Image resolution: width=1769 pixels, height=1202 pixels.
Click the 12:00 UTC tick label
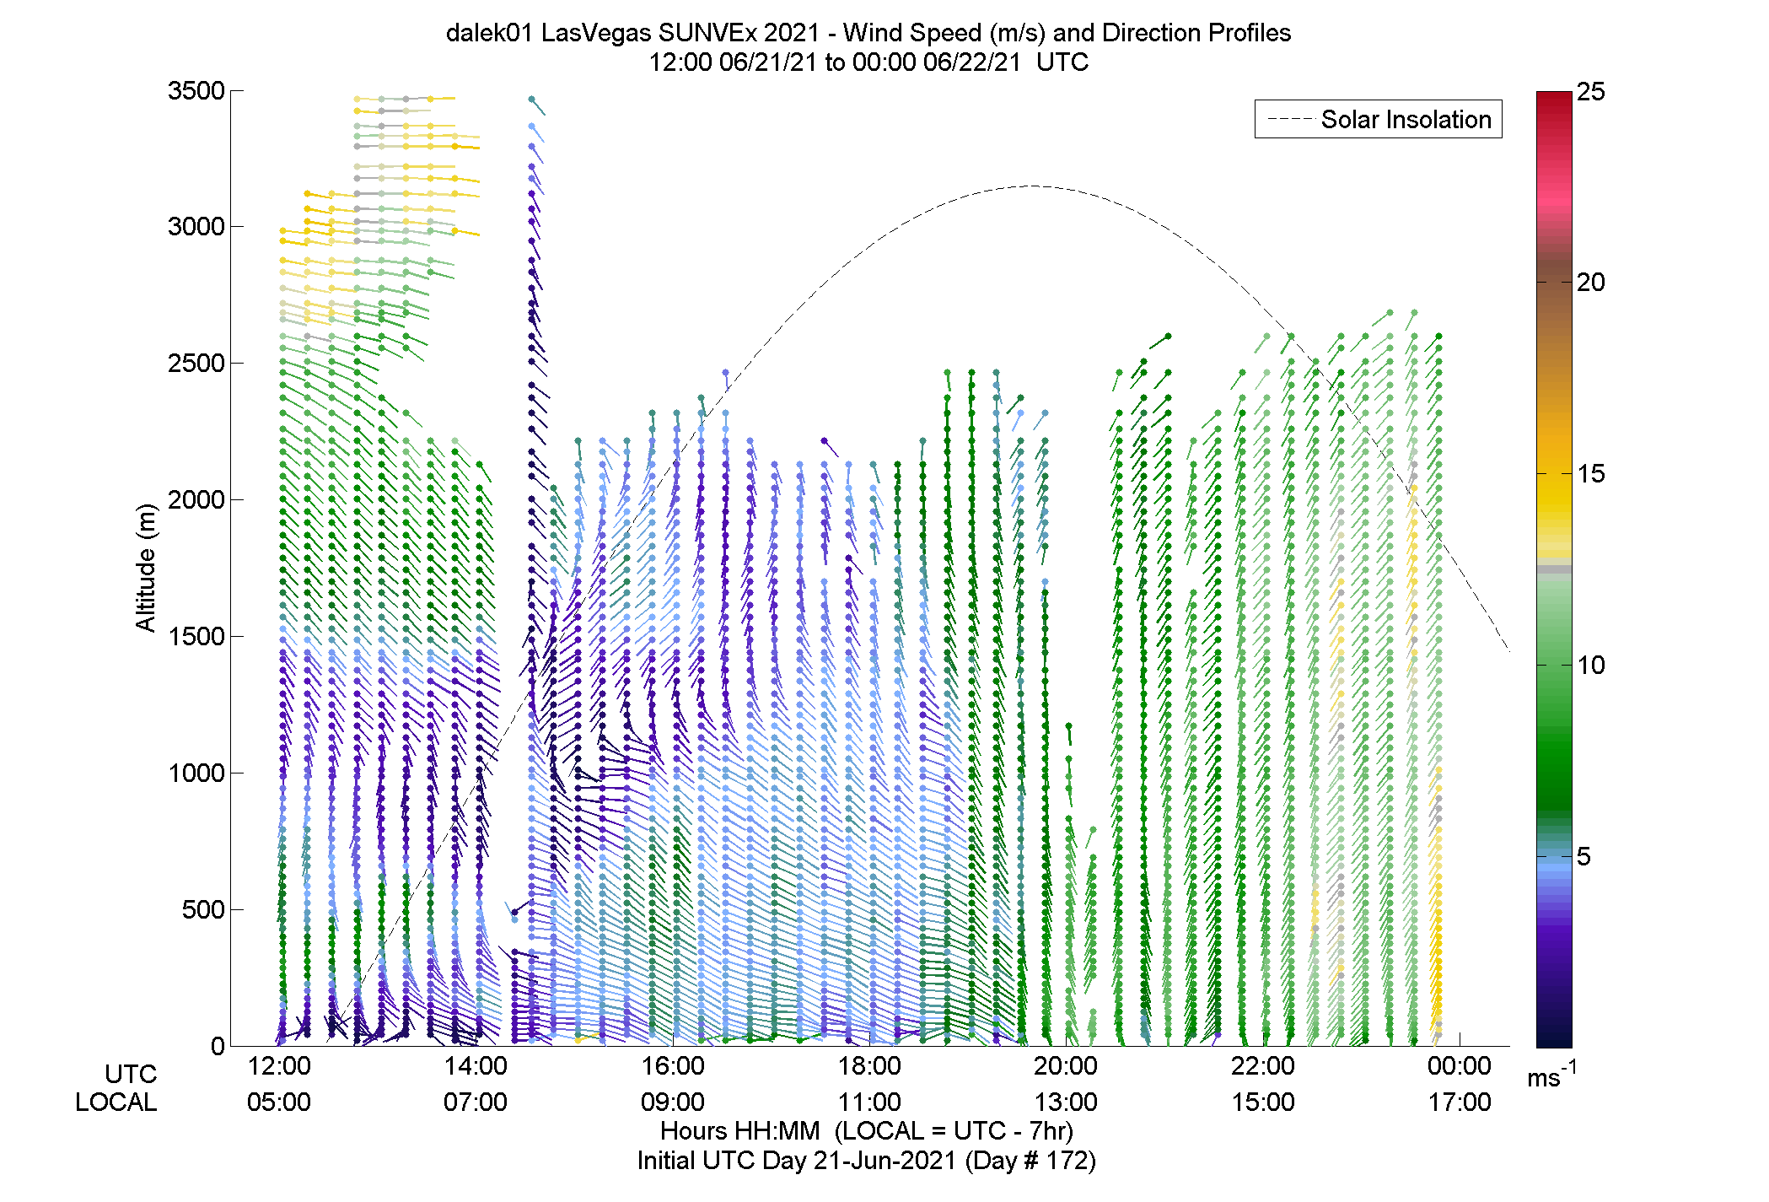[x=279, y=1065]
